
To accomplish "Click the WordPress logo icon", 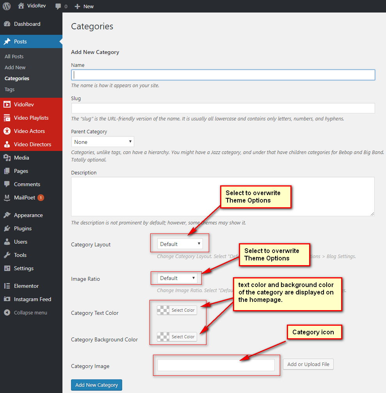I will (x=7, y=6).
